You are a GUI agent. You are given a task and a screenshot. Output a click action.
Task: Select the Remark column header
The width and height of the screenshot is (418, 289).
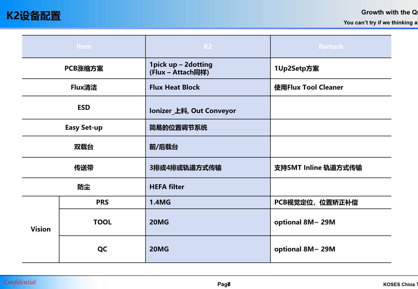(x=331, y=47)
